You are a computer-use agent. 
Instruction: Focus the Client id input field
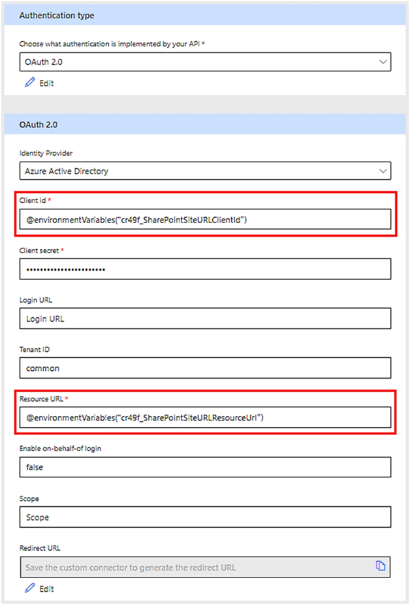pyautogui.click(x=205, y=220)
